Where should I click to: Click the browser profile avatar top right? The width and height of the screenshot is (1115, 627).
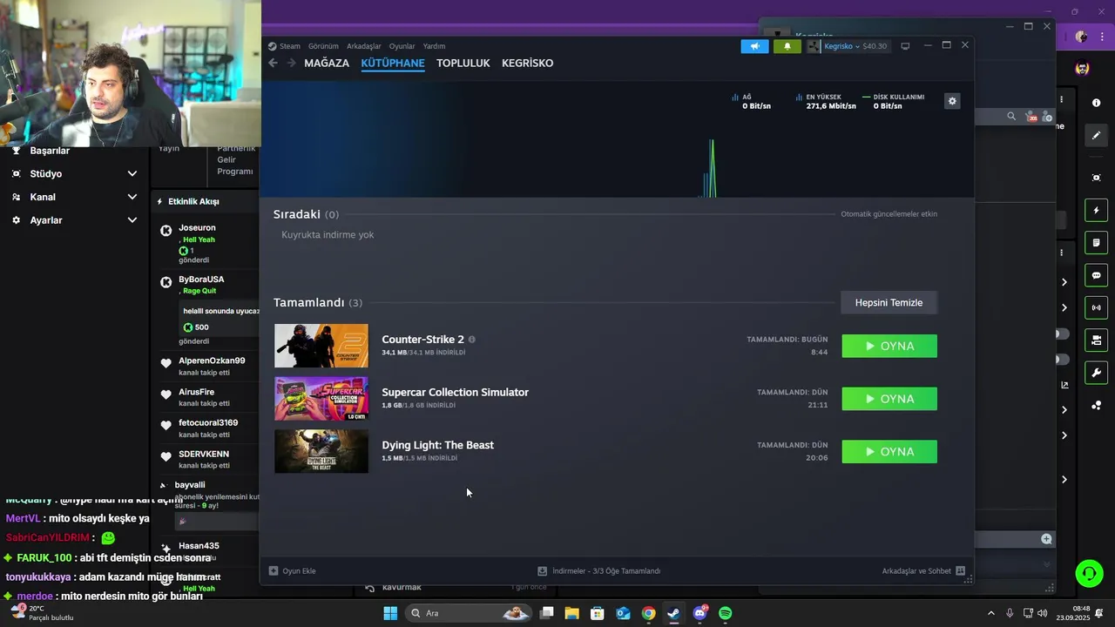[1081, 37]
